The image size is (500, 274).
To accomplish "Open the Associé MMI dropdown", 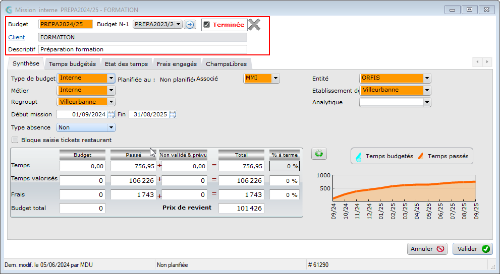I will click(x=275, y=78).
